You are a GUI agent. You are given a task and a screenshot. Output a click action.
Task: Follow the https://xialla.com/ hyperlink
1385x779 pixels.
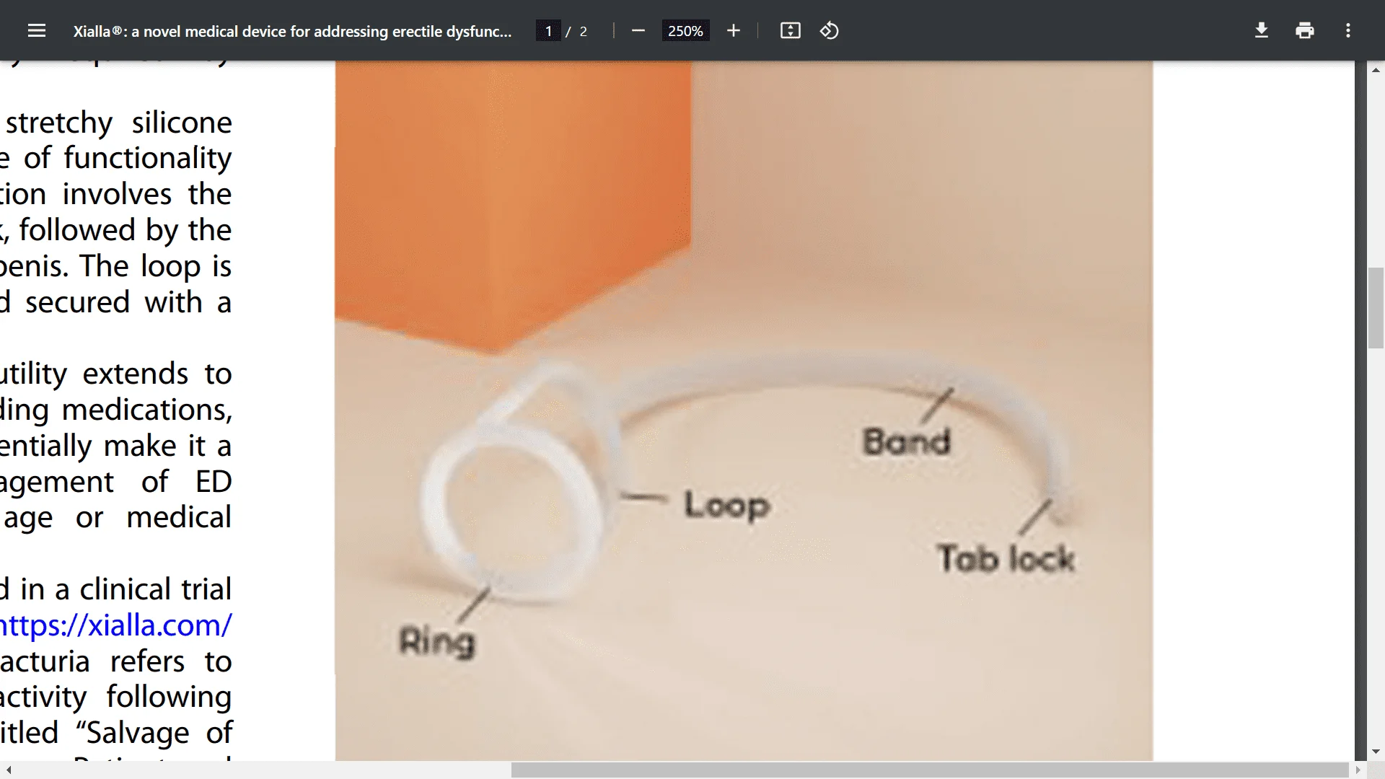pos(115,625)
